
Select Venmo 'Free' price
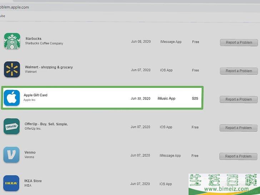point(195,156)
